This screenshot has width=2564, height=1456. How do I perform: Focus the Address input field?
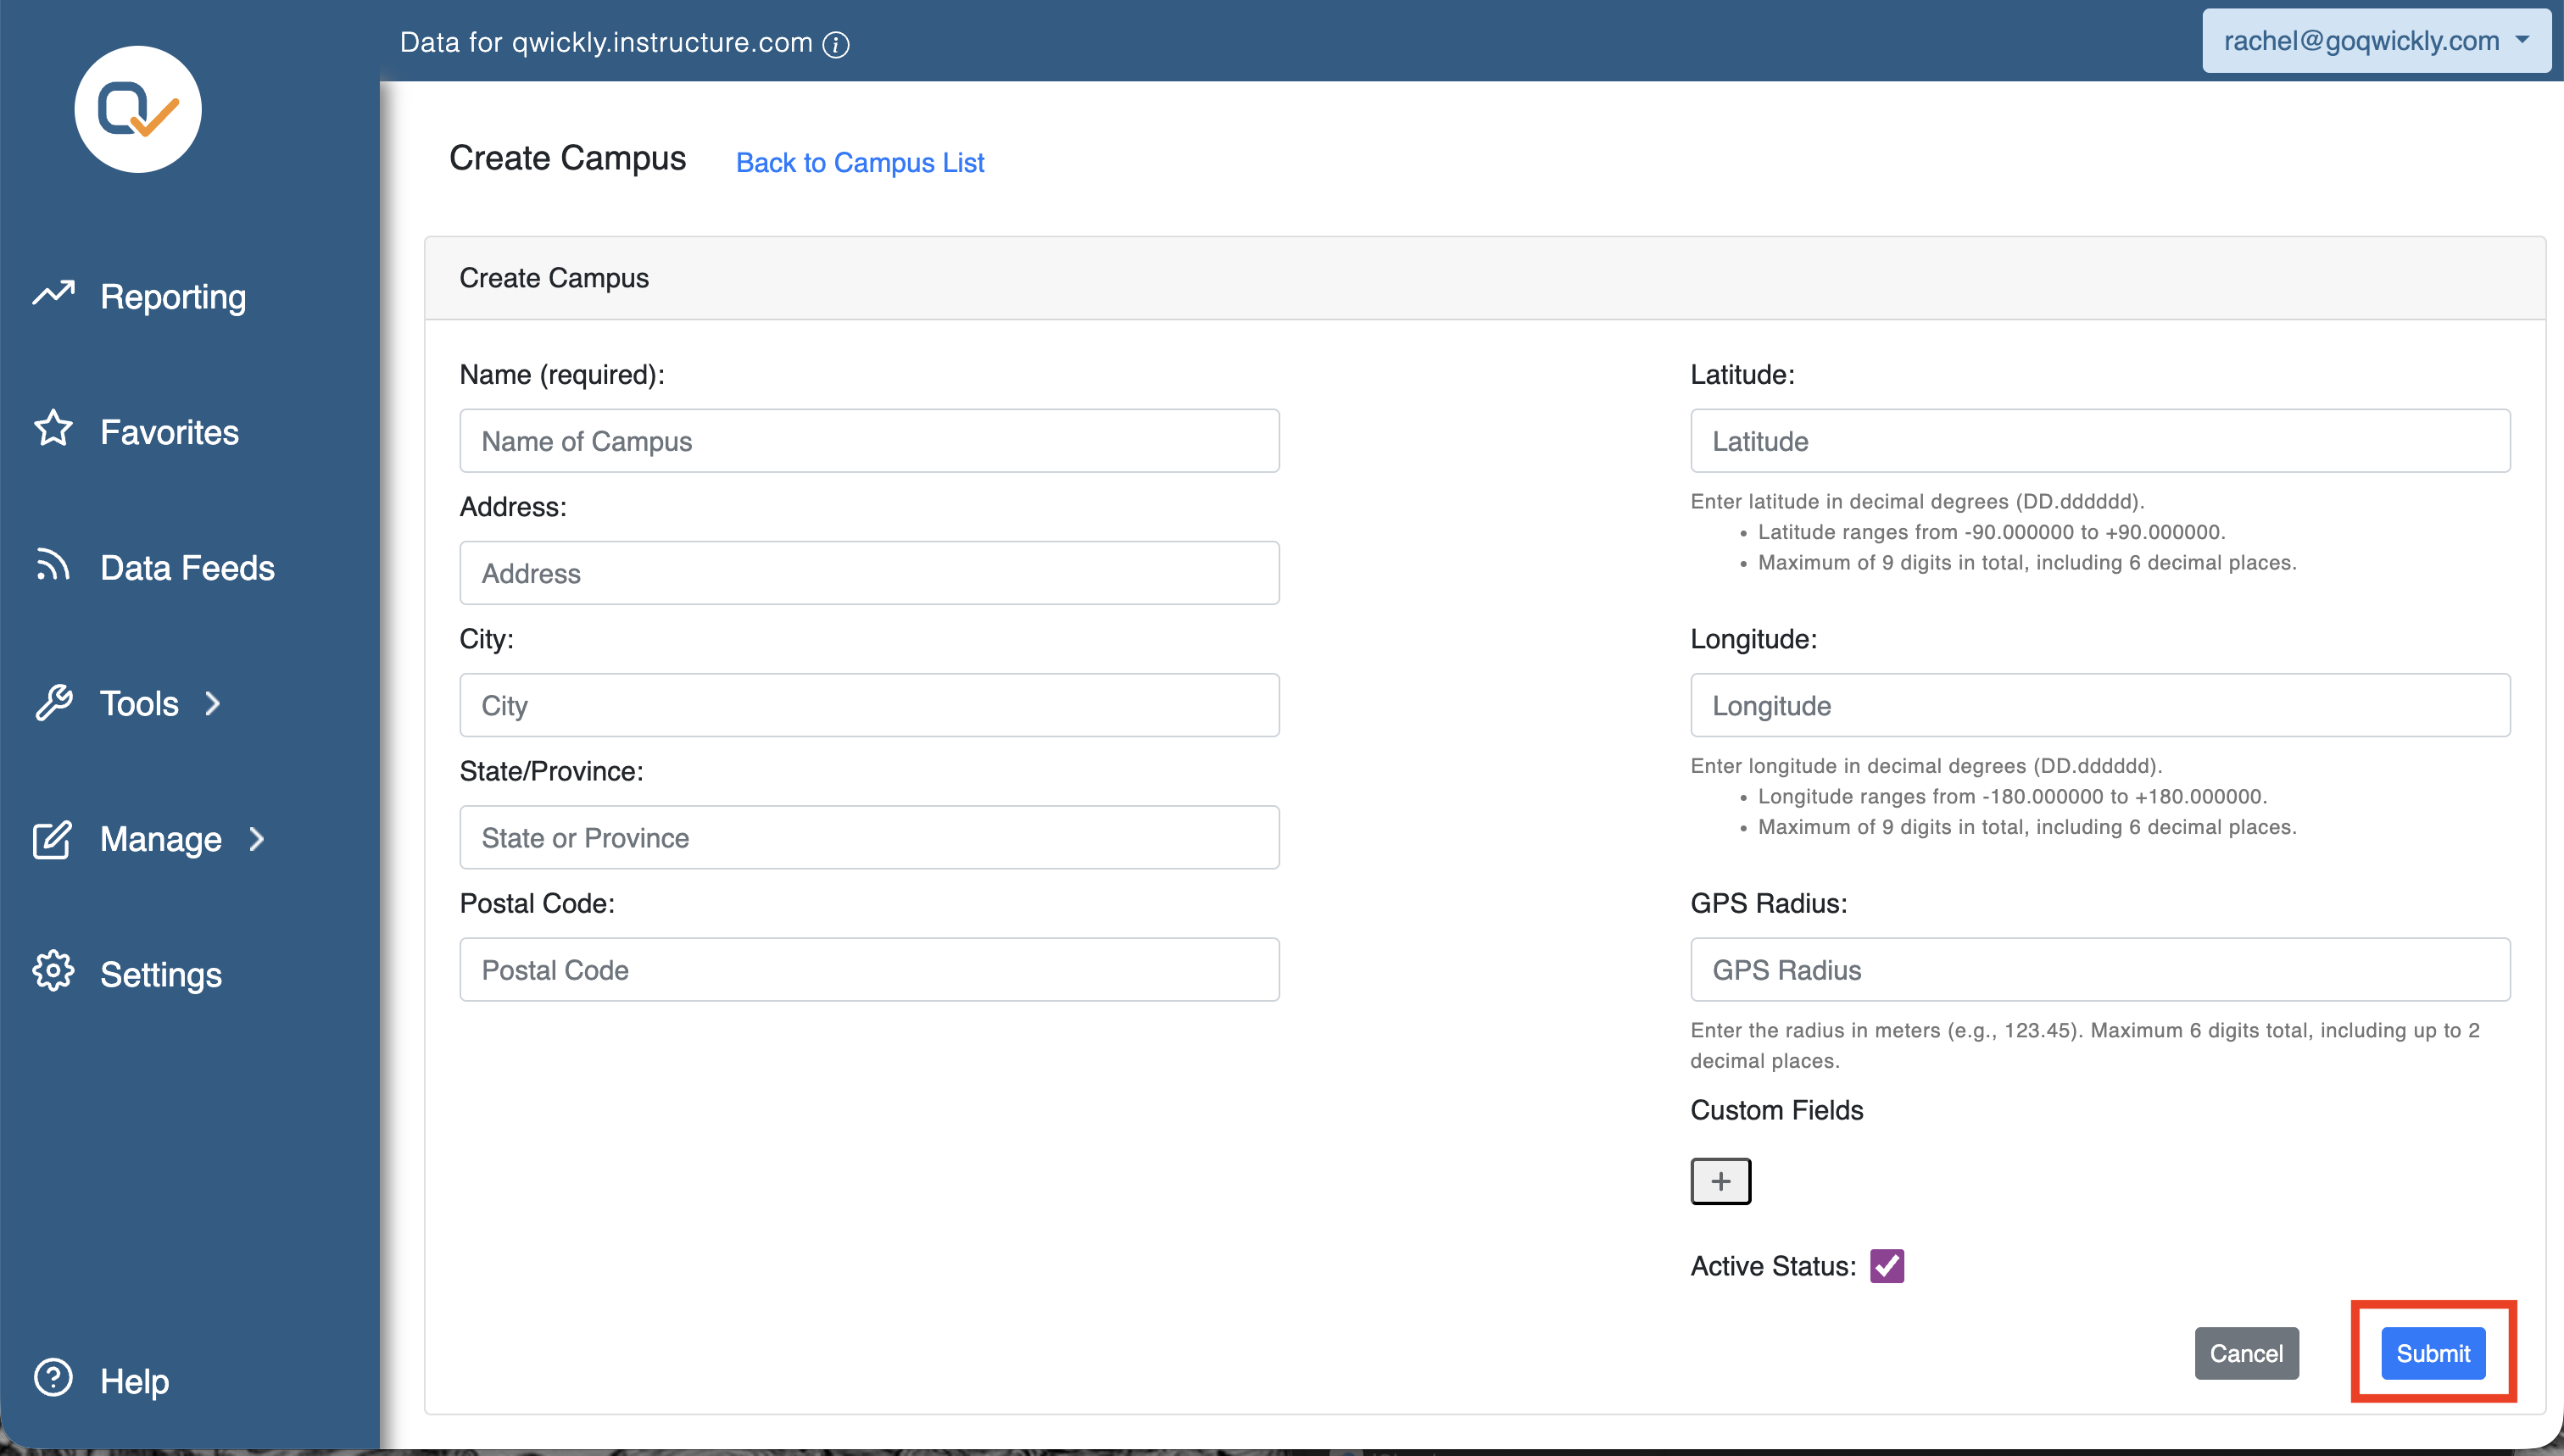coord(869,573)
